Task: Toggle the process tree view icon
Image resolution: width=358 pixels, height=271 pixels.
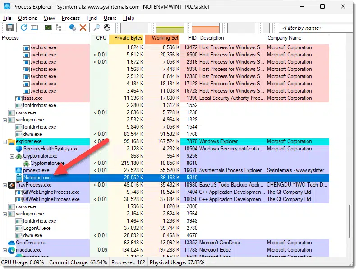Action: [x=59, y=28]
